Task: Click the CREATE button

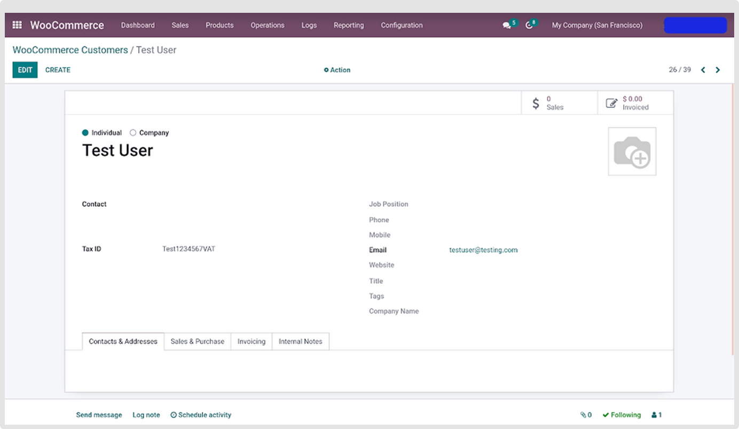Action: click(58, 70)
